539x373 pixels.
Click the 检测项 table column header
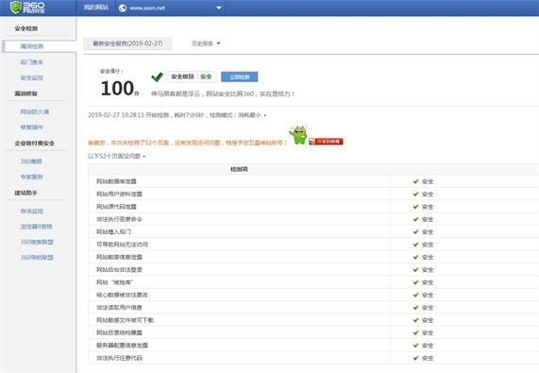239,169
